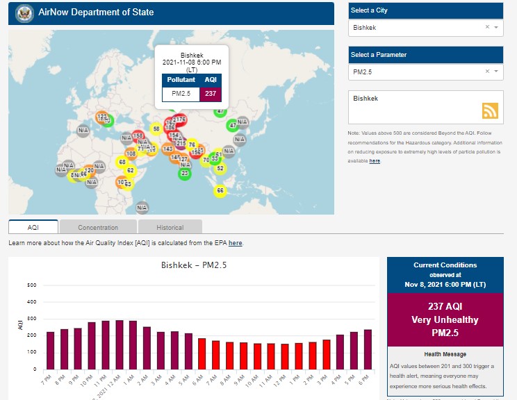517x400 pixels.
Task: Expand the Select a Parameter dropdown arrow
Action: 496,72
